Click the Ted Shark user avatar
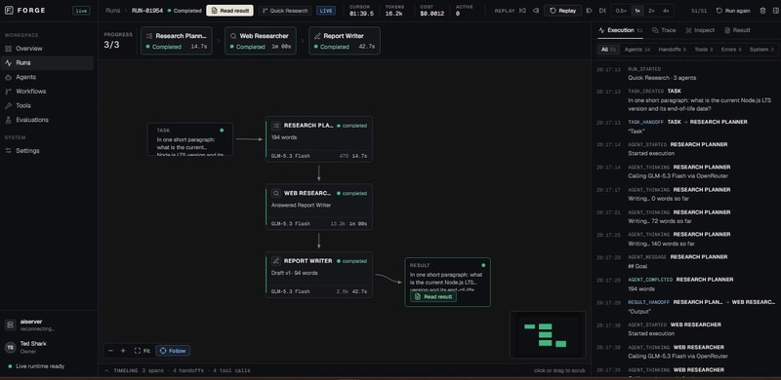Screen dimensions: 781x380 [10, 347]
